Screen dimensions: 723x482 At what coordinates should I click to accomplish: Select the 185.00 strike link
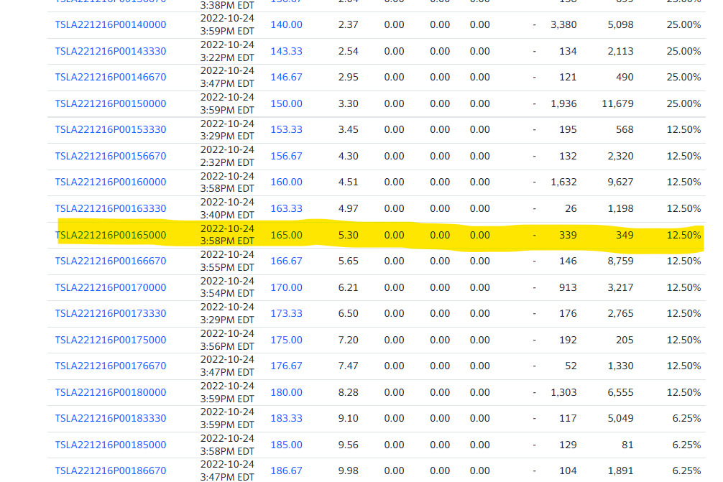click(286, 445)
